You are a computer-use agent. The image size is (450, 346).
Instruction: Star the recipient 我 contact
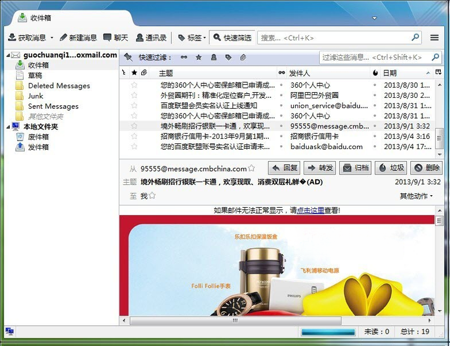click(x=152, y=196)
